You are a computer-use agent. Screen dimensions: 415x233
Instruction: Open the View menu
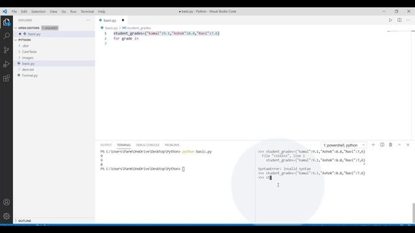53,12
